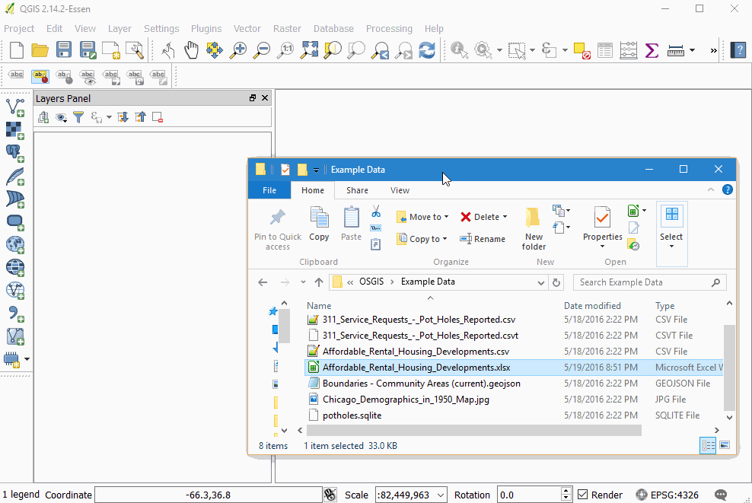This screenshot has height=503, width=752.
Task: Open the File tab in Explorer
Action: click(269, 190)
